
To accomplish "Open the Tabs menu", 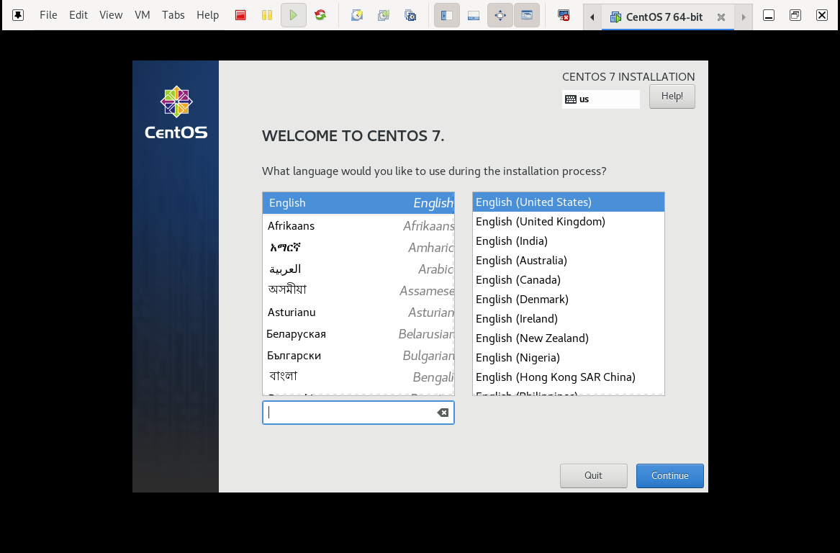I will [x=173, y=15].
